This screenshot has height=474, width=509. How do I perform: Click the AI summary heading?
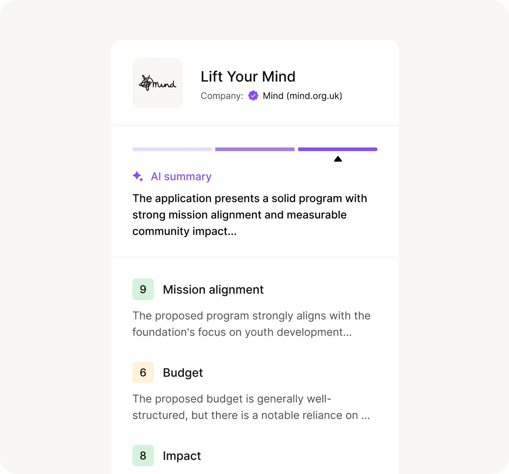click(181, 176)
